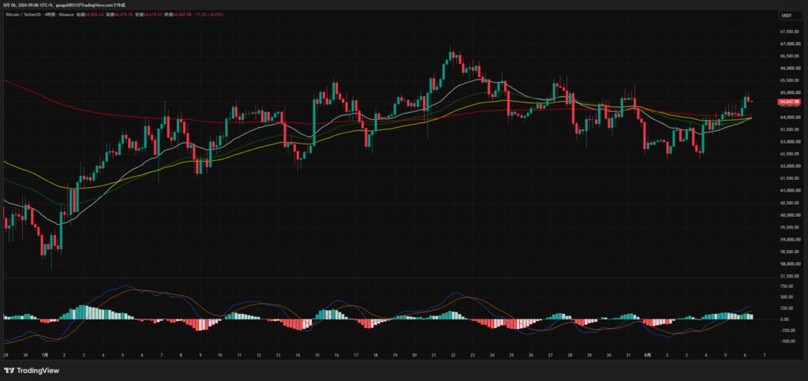The height and width of the screenshot is (381, 808).
Task: Click the 60,000.00 price axis label
Action: 790,215
